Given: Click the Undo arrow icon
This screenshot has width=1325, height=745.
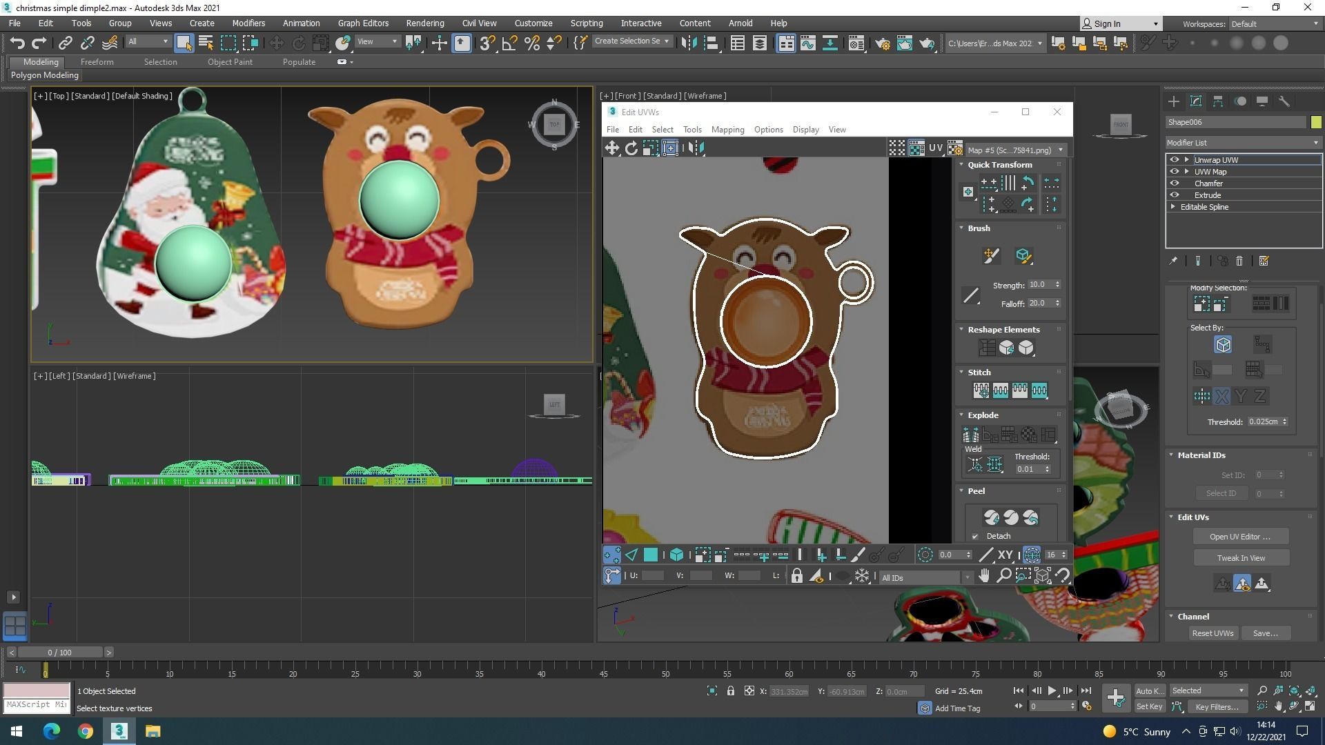Looking at the screenshot, I should 17,43.
